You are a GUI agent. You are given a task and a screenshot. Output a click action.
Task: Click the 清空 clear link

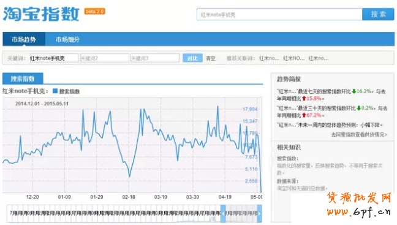tap(210, 58)
